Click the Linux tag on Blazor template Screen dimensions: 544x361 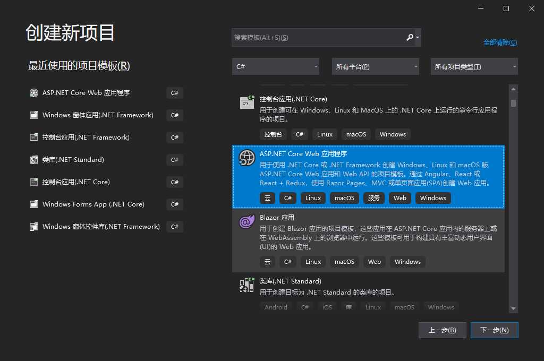pos(313,262)
